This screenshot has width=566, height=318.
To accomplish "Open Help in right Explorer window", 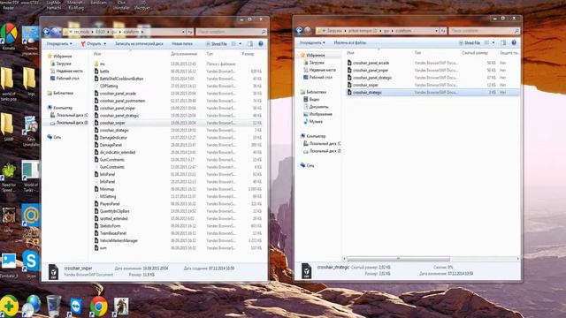I will [514, 42].
